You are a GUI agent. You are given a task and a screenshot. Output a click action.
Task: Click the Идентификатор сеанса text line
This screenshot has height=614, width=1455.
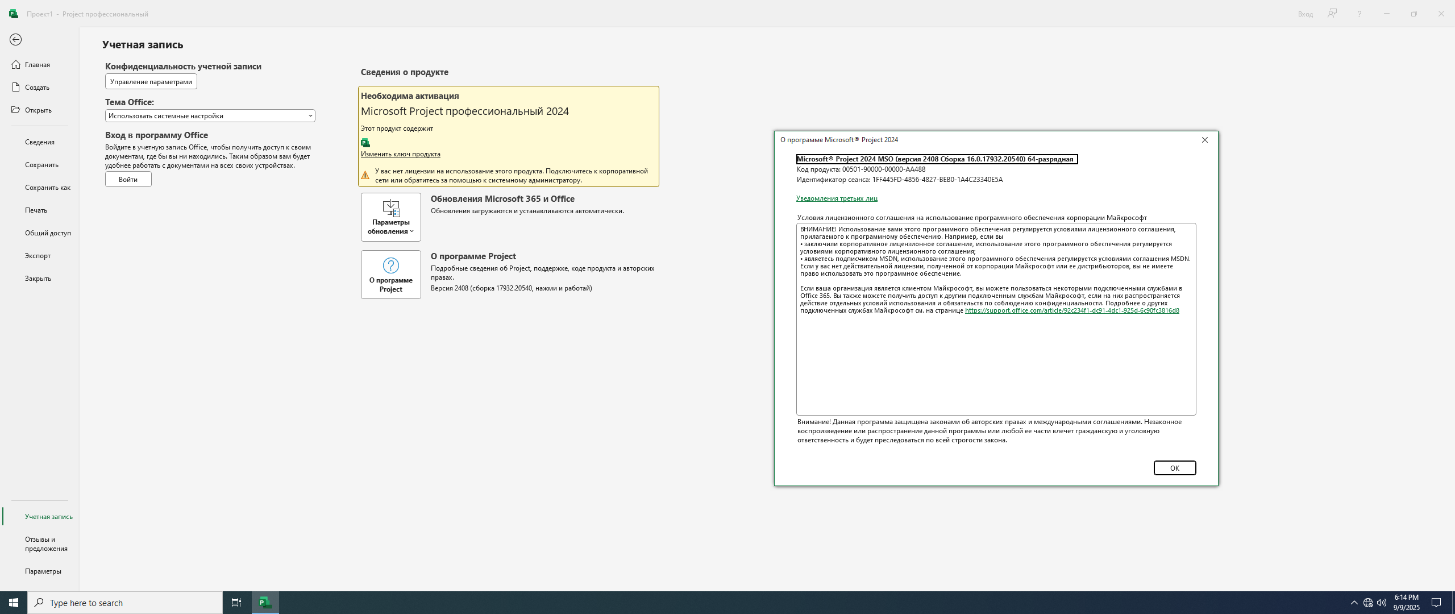pyautogui.click(x=900, y=180)
